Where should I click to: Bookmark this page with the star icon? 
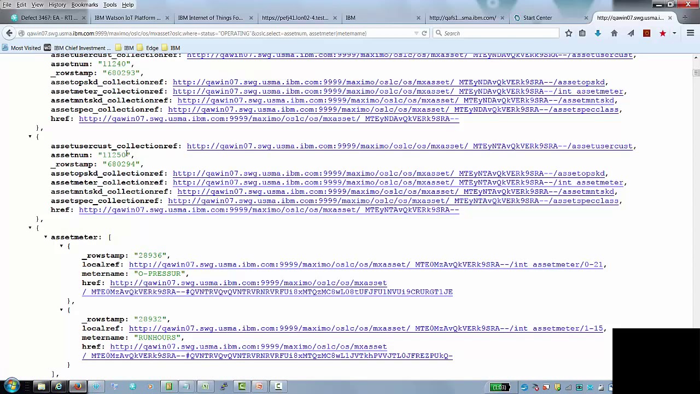point(569,33)
